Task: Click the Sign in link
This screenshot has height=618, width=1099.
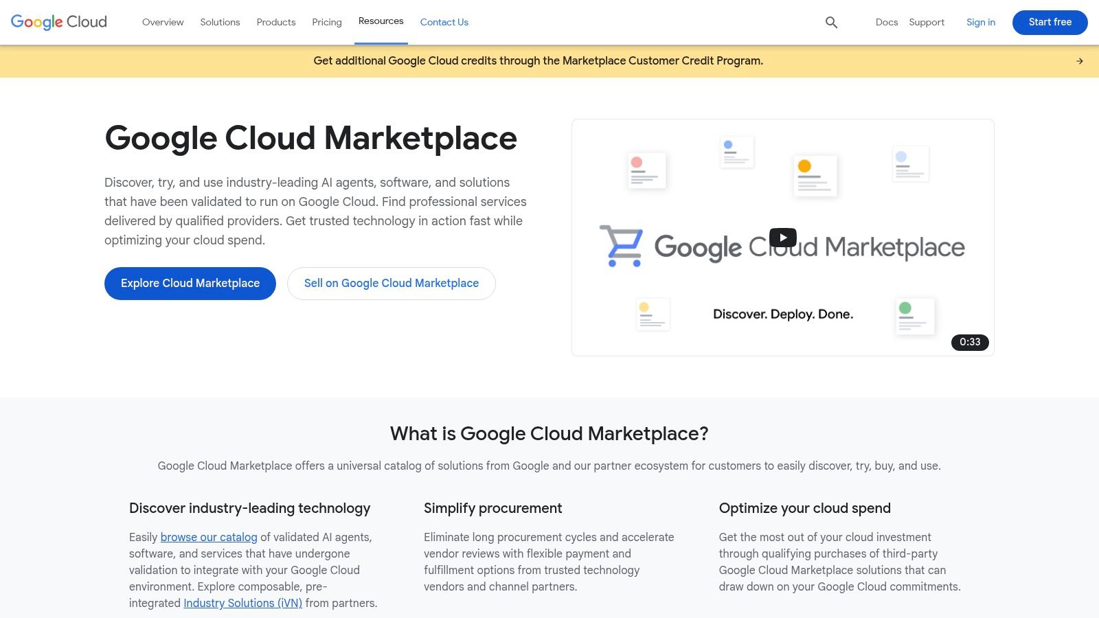Action: point(980,22)
